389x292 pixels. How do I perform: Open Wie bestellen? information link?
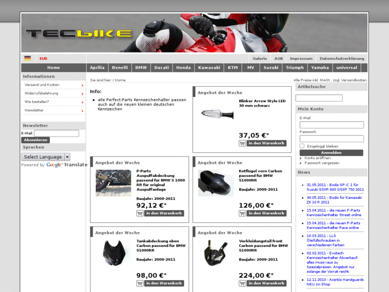[x=36, y=102]
